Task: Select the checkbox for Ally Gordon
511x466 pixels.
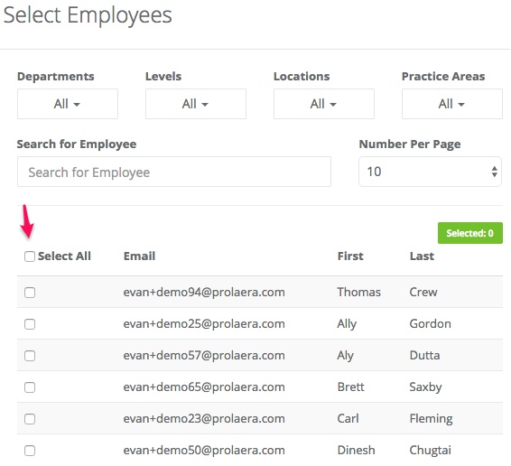Action: point(30,324)
